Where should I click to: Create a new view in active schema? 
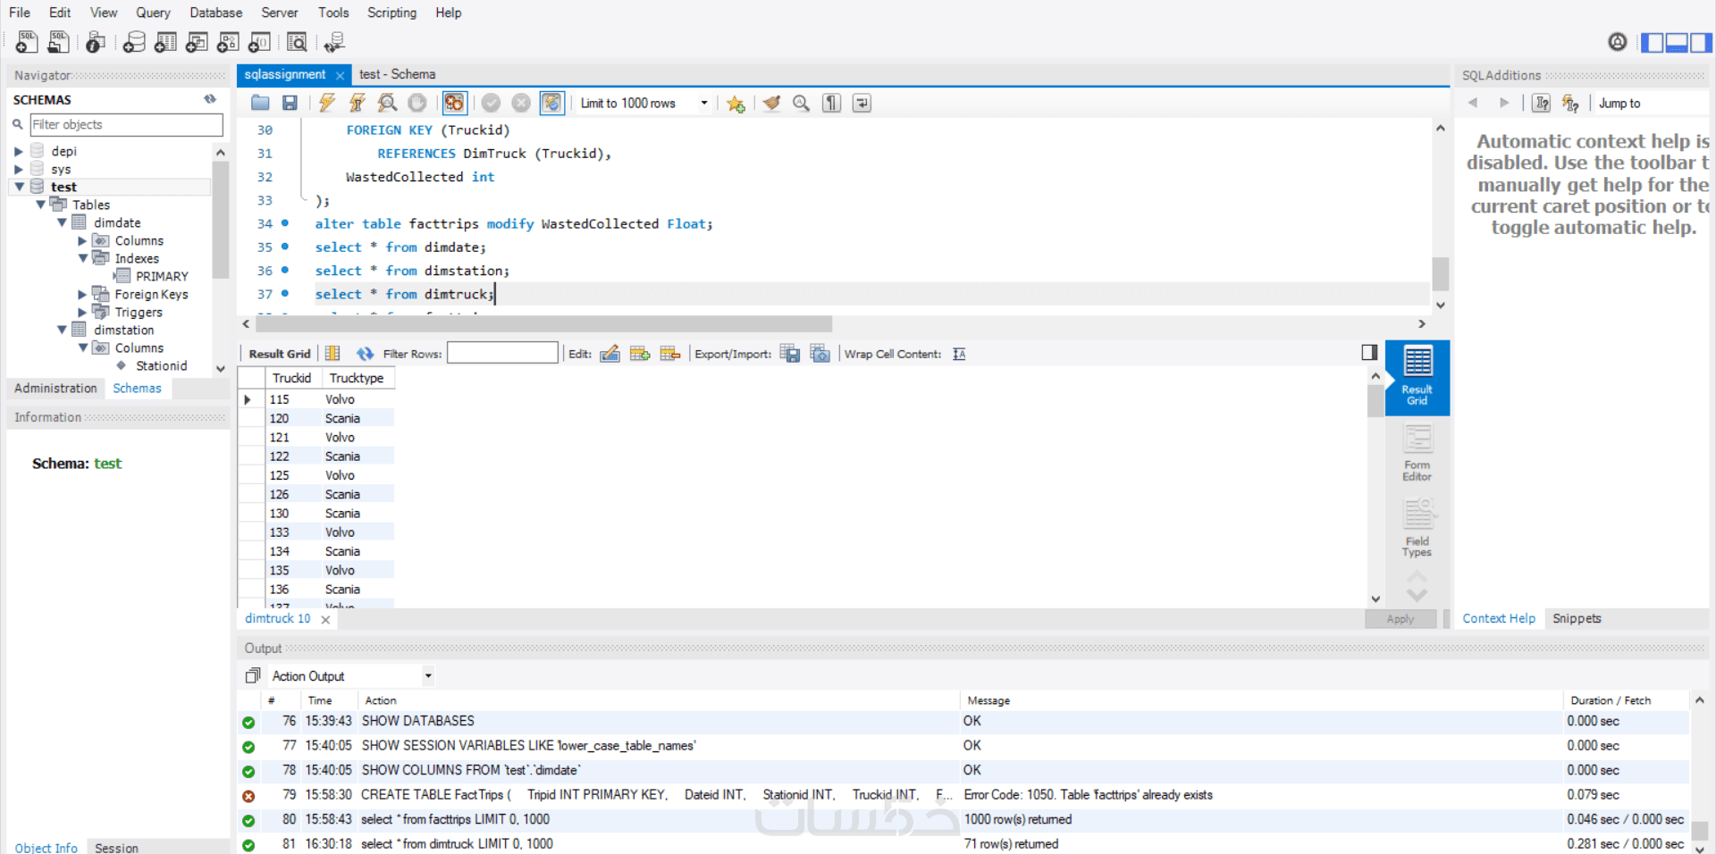(x=197, y=42)
